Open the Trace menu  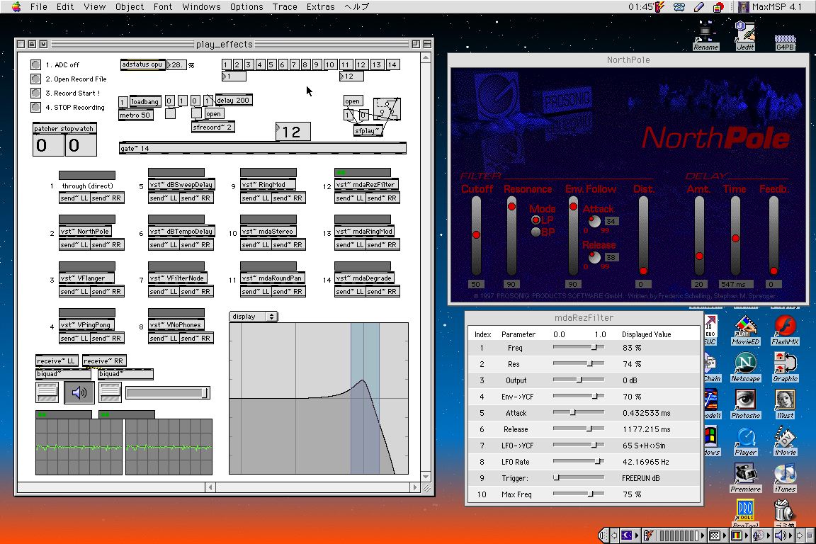click(x=285, y=7)
